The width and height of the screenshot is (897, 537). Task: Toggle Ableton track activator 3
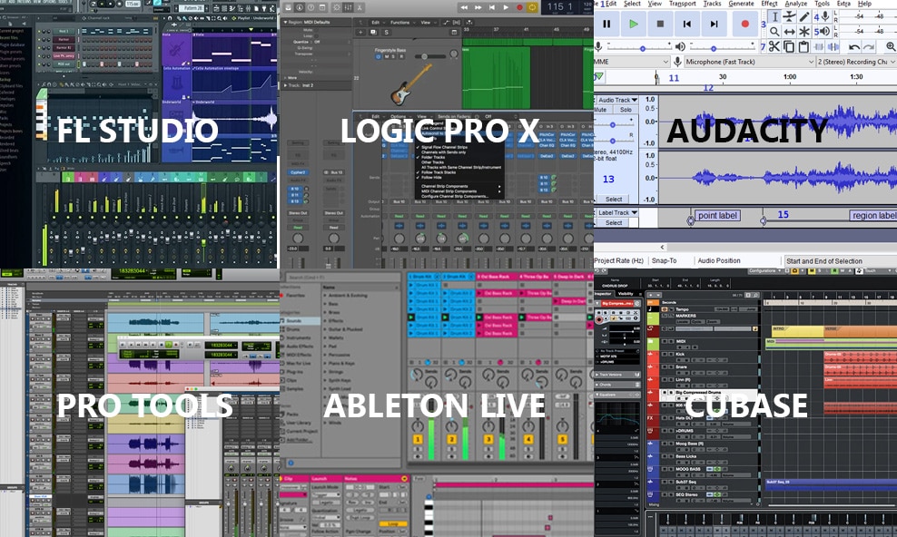click(488, 439)
